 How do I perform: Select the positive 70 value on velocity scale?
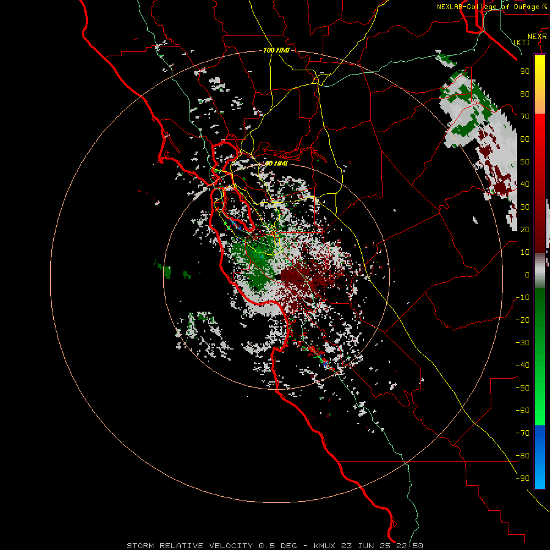(525, 117)
